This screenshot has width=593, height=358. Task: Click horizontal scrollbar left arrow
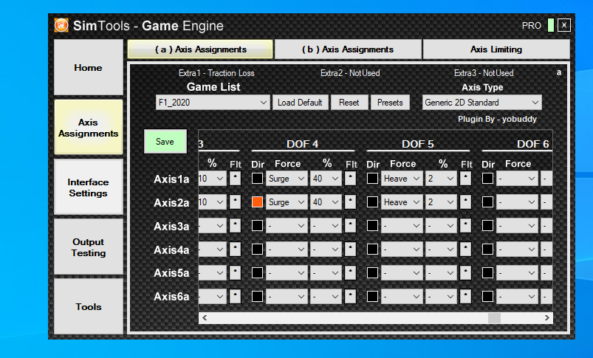(205, 318)
